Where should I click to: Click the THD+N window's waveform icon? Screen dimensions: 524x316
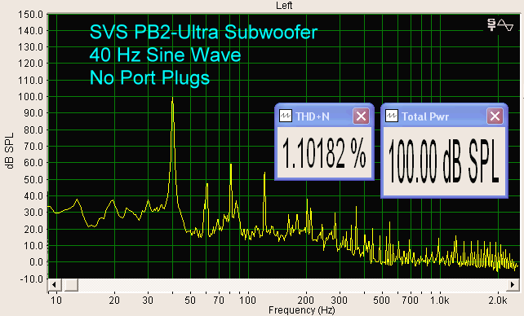pyautogui.click(x=286, y=116)
